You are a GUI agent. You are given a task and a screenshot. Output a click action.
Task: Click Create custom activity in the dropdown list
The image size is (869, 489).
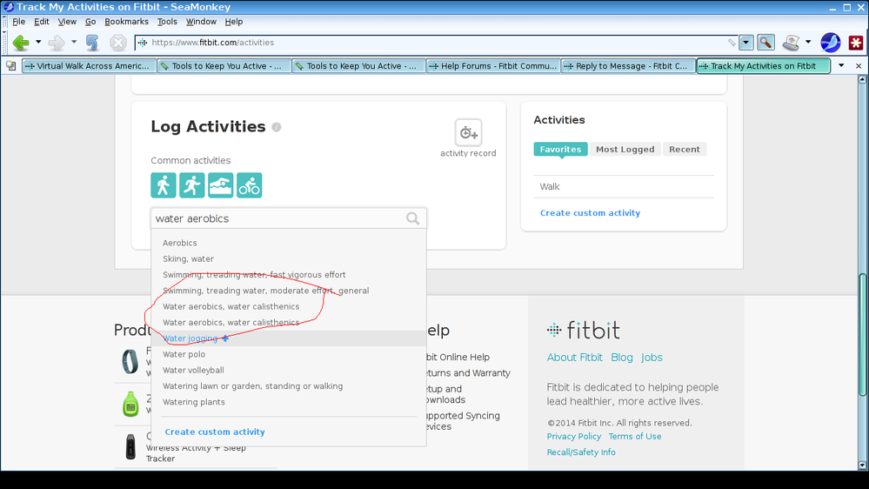click(215, 432)
